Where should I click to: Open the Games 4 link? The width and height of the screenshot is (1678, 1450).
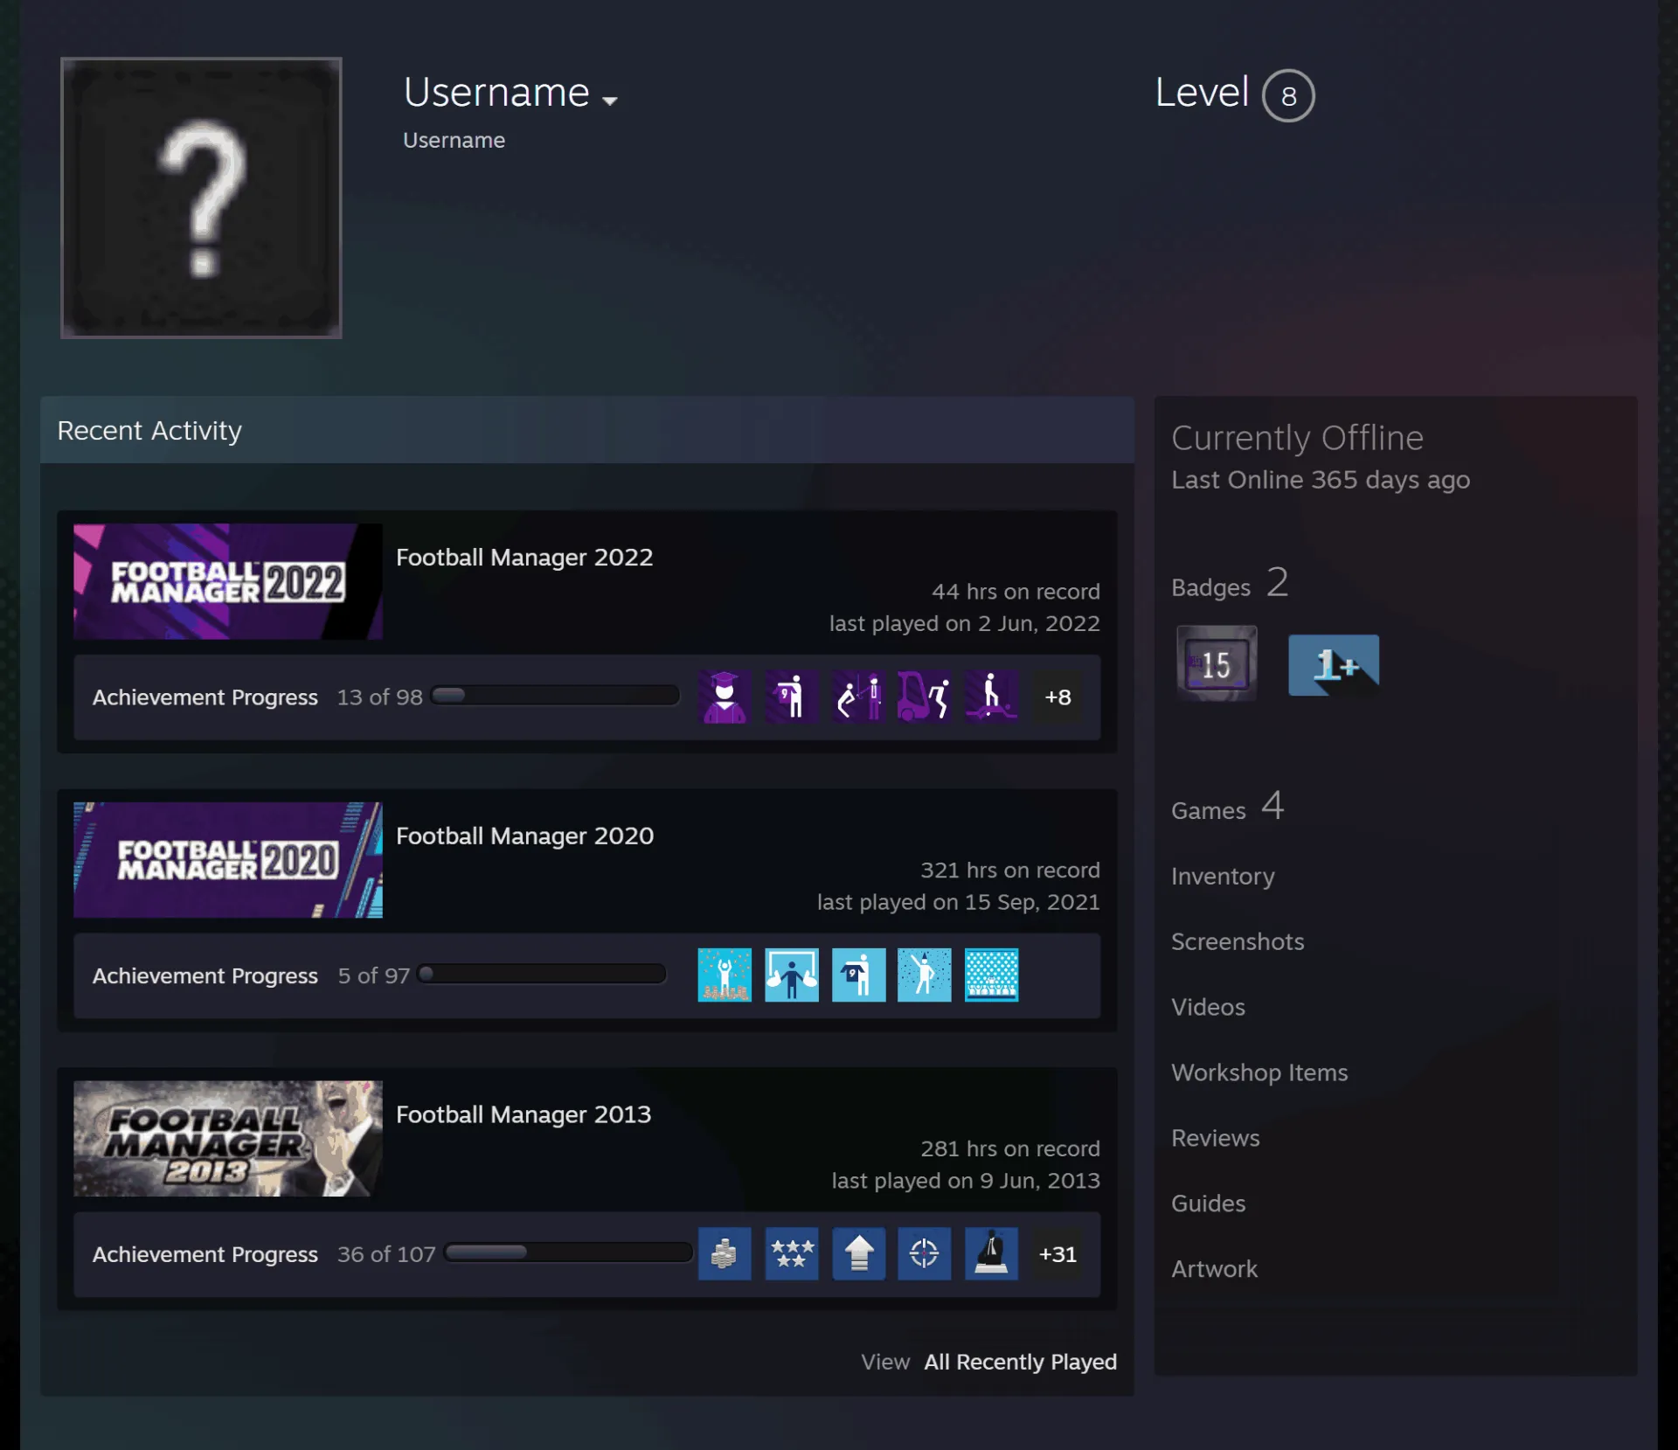tap(1227, 806)
